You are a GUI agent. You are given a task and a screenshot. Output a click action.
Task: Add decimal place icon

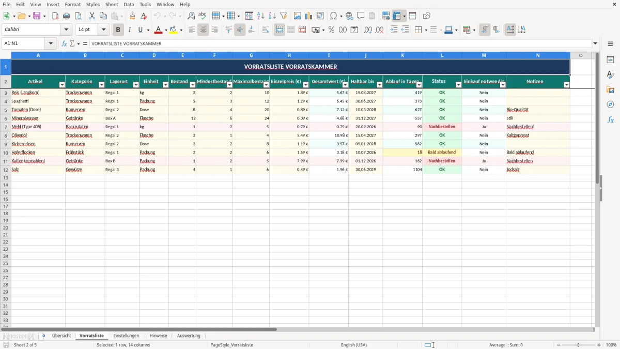point(368,30)
